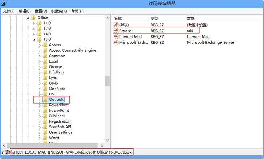Click the Access Connectivity Engine folder icon
Screen dimensions: 264x159
45,50
